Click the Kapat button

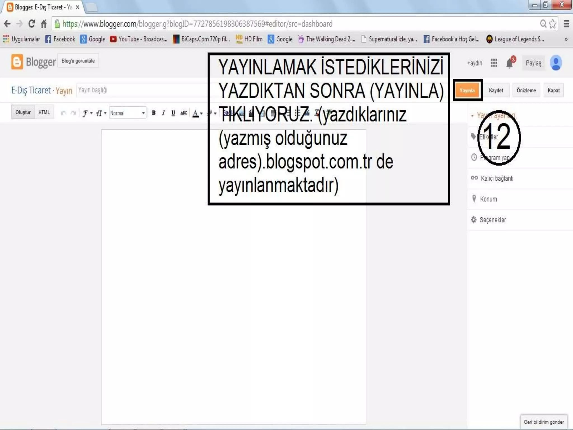(x=553, y=90)
